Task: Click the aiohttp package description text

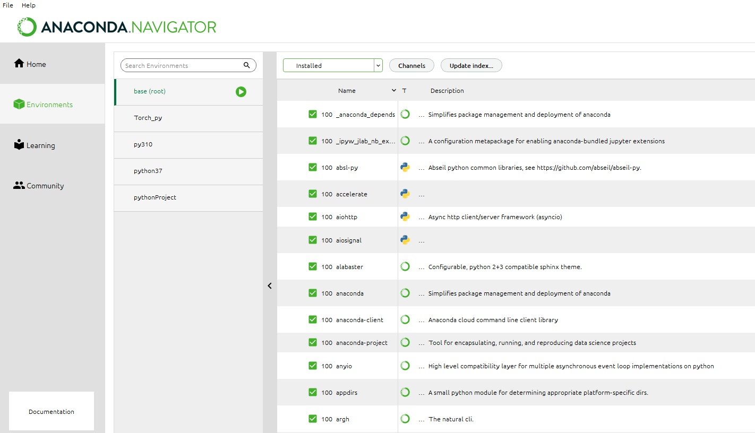Action: click(495, 216)
